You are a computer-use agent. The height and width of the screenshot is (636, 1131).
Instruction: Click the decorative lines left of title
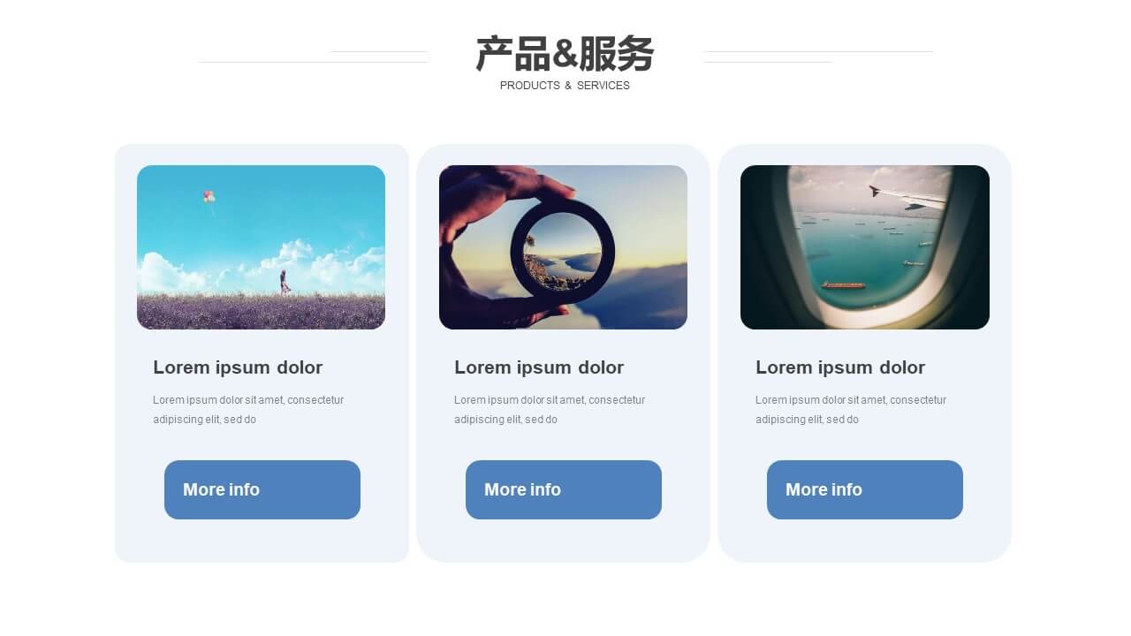[x=313, y=57]
